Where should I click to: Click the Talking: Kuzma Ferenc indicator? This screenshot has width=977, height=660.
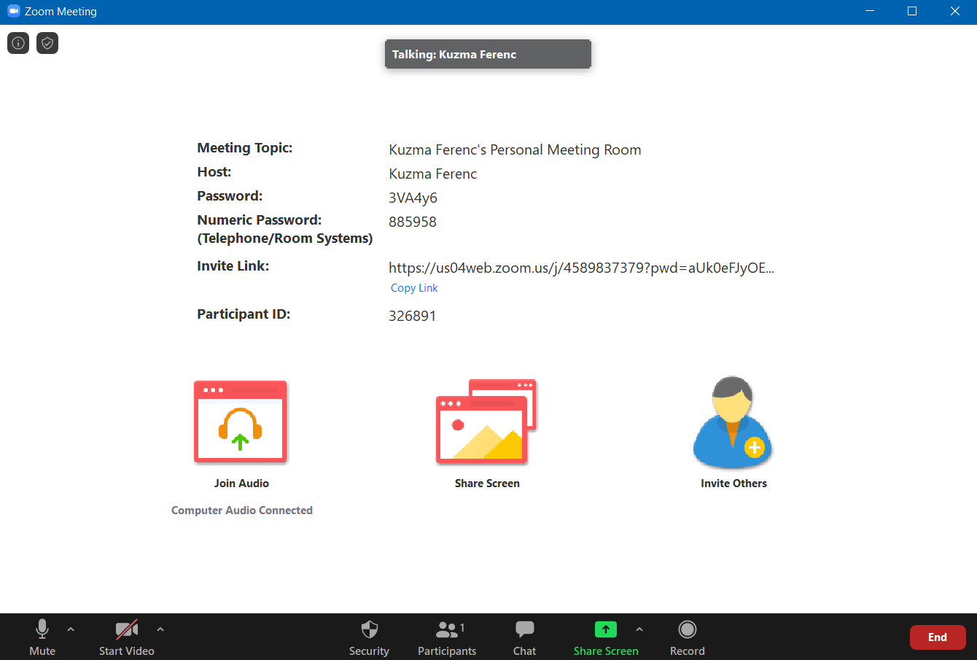[488, 54]
